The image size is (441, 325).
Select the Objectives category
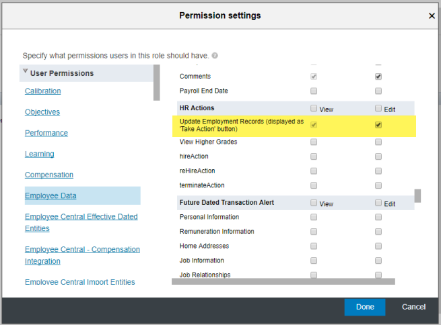point(42,112)
